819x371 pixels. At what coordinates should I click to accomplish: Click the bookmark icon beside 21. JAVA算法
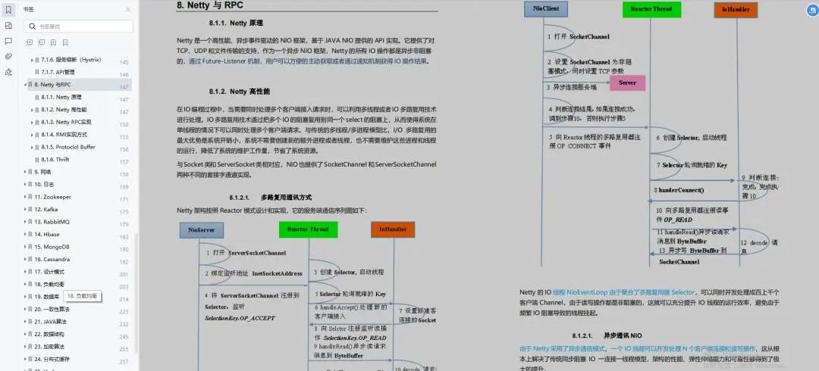30,322
